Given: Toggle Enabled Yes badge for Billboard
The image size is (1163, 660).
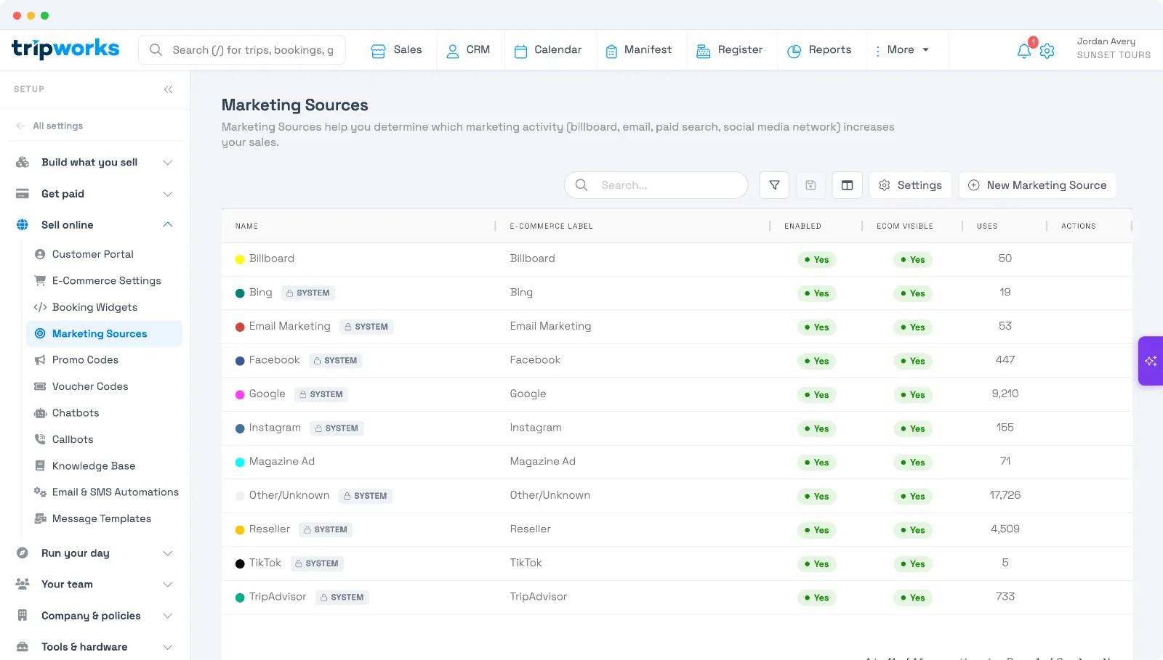Looking at the screenshot, I should click(816, 260).
